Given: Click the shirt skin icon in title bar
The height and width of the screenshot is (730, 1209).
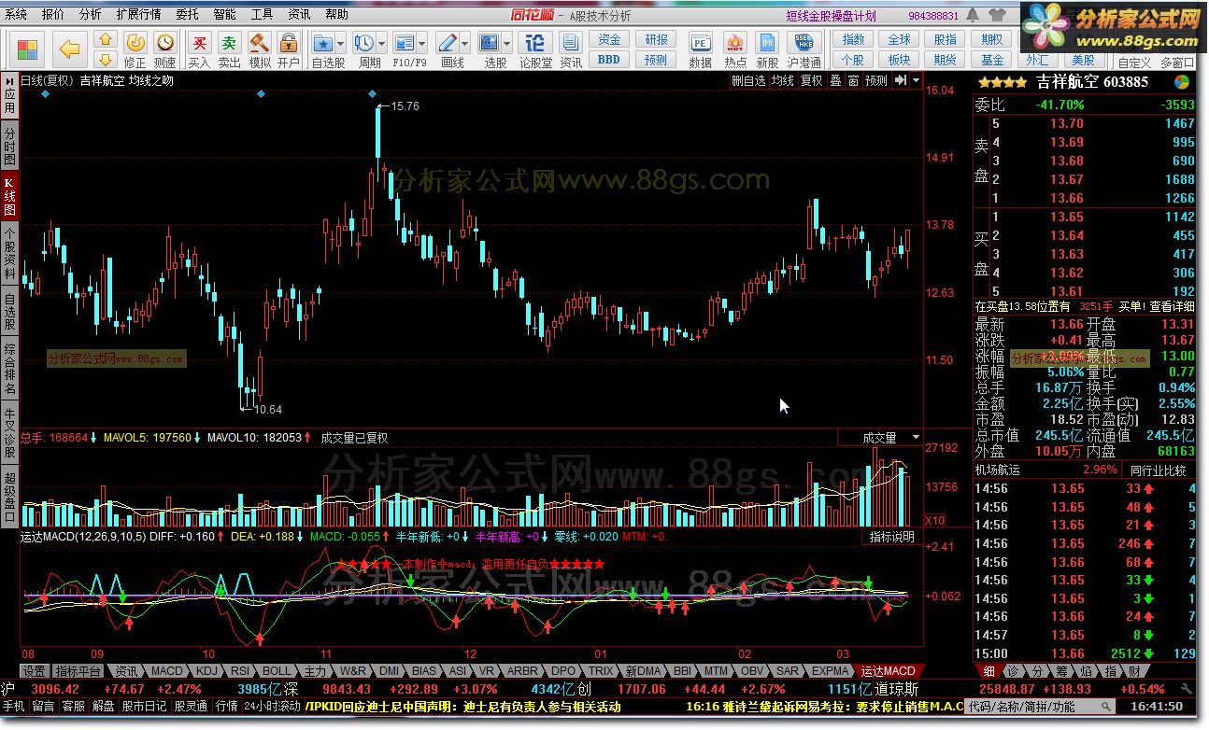Looking at the screenshot, I should click(x=998, y=15).
